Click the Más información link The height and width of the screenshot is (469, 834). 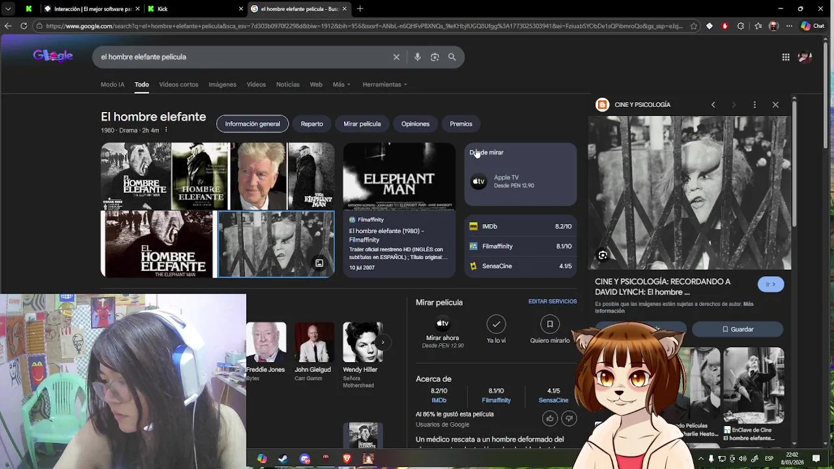coord(674,307)
